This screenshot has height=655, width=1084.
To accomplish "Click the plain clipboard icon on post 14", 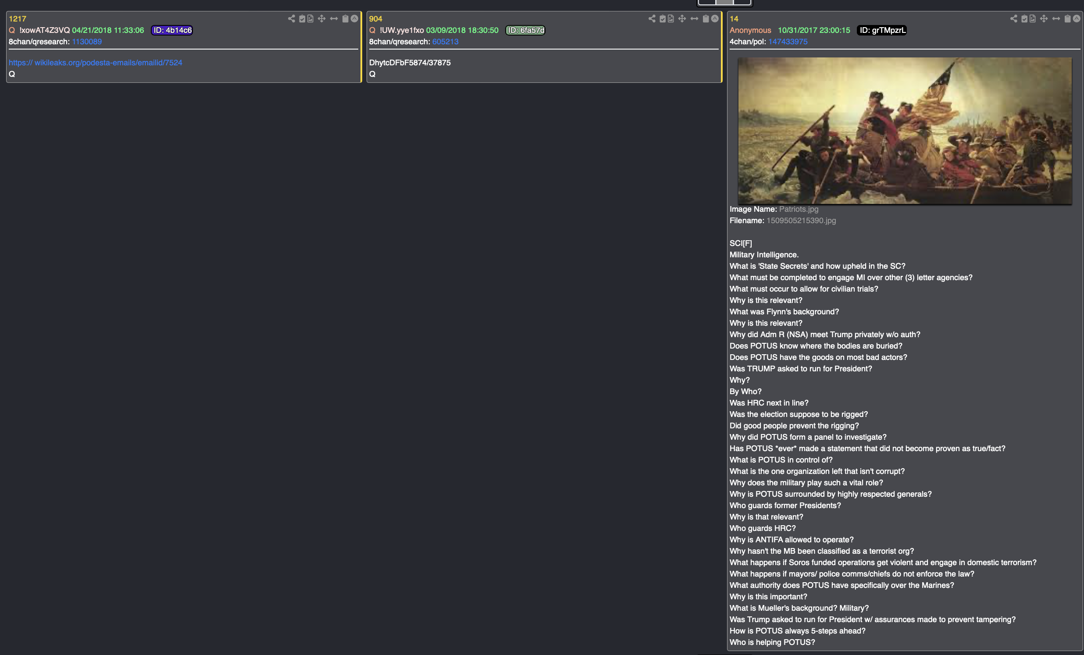I will [x=1067, y=18].
